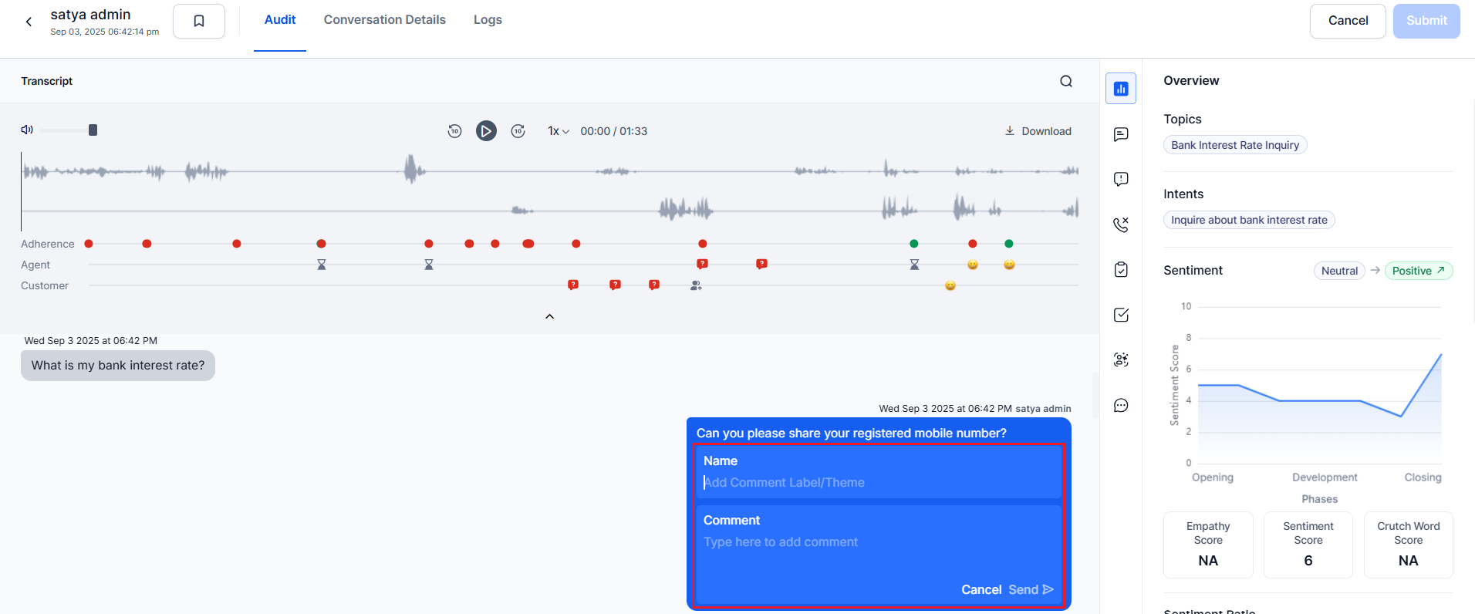1475x614 pixels.
Task: Open the clipboard checklist icon in the sidebar
Action: pos(1121,269)
